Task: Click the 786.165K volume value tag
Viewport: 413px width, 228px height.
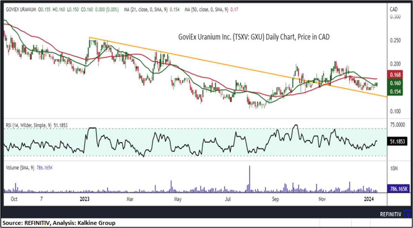Action: pyautogui.click(x=398, y=188)
